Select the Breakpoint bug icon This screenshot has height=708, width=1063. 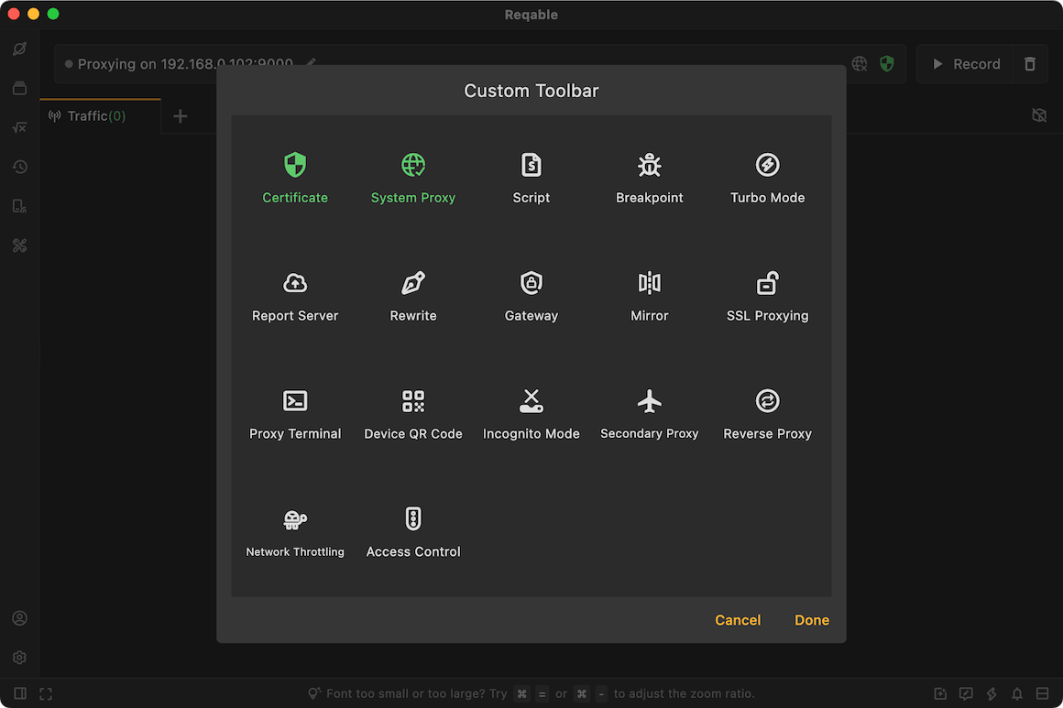coord(650,165)
